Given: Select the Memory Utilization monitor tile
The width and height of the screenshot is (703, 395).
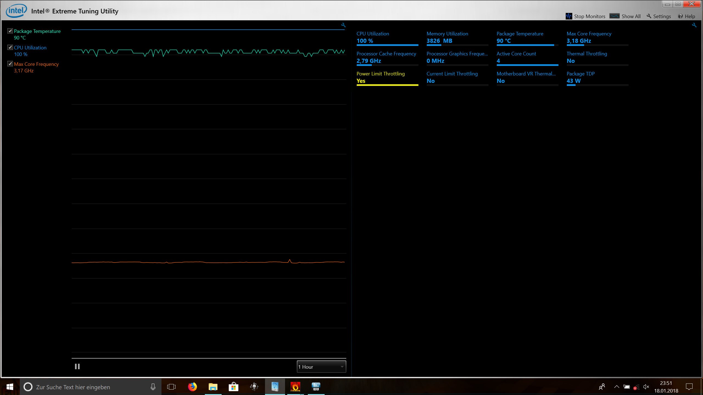Looking at the screenshot, I should [x=457, y=38].
